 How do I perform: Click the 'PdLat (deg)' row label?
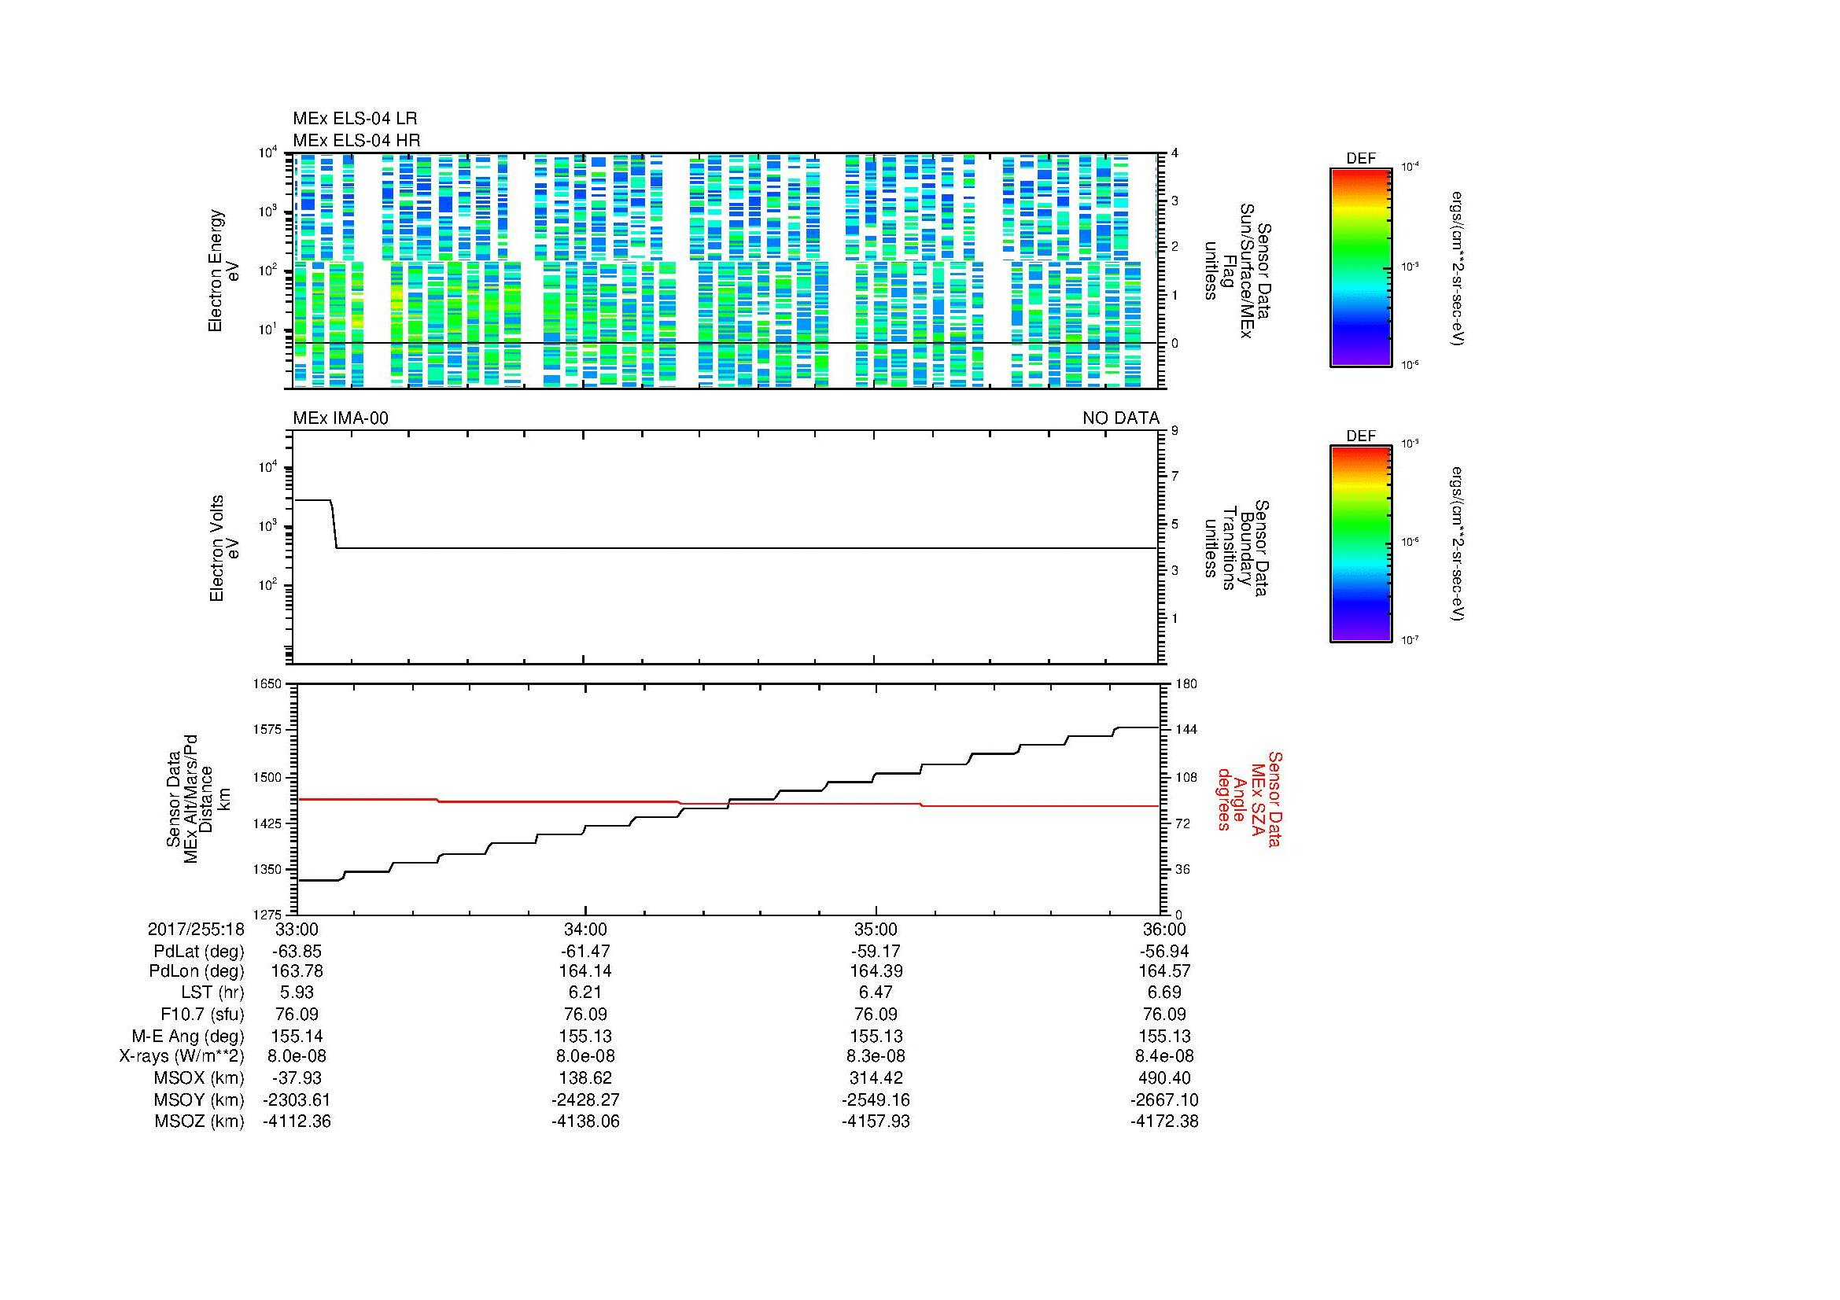[x=199, y=952]
